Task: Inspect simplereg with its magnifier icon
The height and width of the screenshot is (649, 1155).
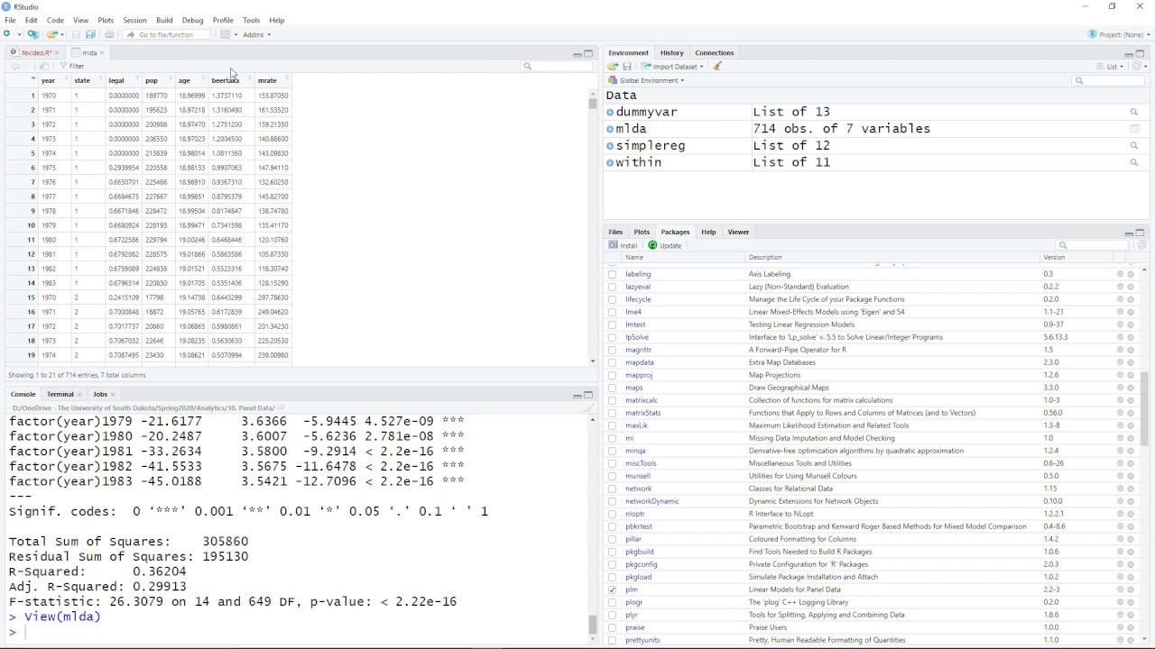Action: (x=1134, y=146)
